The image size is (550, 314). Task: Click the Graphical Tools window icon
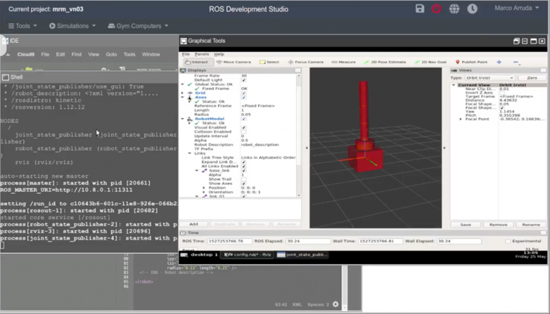[183, 41]
